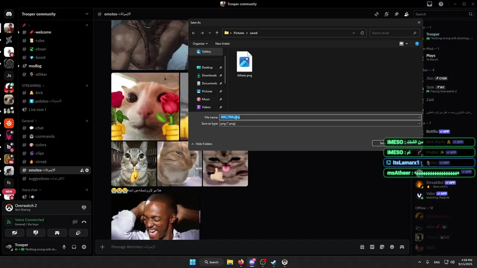Image resolution: width=477 pixels, height=268 pixels.
Task: Select Desktop in navigation pane
Action: pyautogui.click(x=207, y=67)
